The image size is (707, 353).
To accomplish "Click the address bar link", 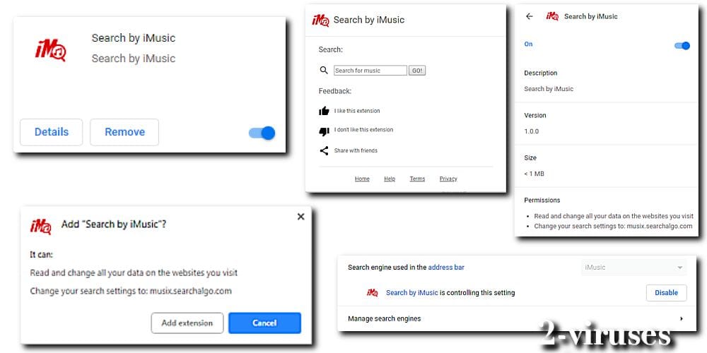I will (x=446, y=268).
